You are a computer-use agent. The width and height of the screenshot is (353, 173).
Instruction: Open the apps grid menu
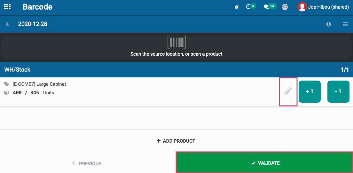[7, 7]
